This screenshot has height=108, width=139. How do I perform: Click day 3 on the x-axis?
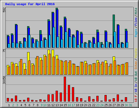pyautogui.click(x=17, y=105)
